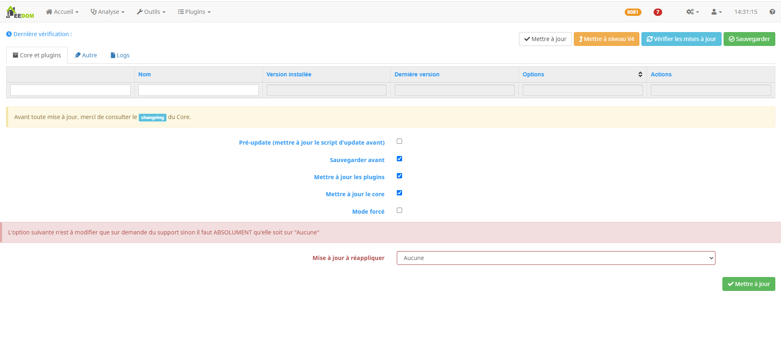
Task: Click the Mise à jour à réappliquer label
Action: [348, 258]
